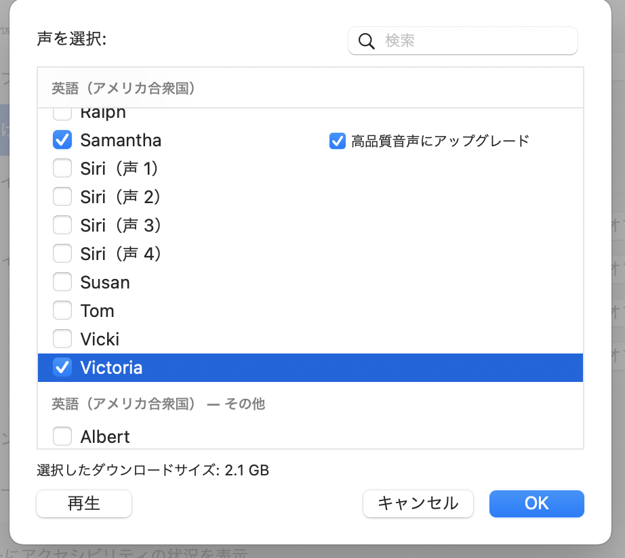Viewport: 625px width, 558px height.
Task: Click the magnifying glass search icon
Action: tap(367, 41)
